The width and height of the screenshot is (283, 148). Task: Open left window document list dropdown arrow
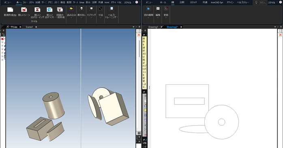click(x=133, y=27)
